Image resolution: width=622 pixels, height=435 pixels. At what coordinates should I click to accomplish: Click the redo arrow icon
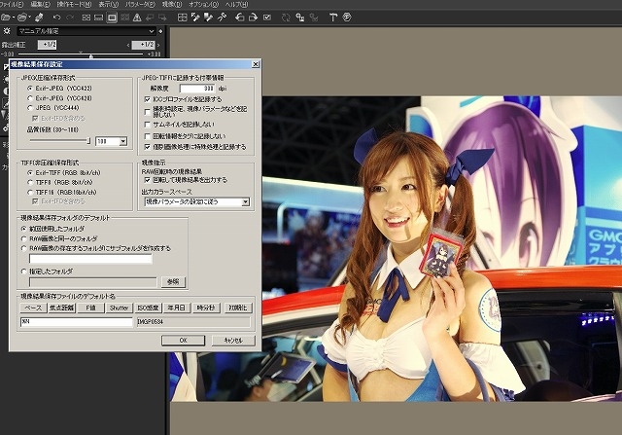click(70, 18)
